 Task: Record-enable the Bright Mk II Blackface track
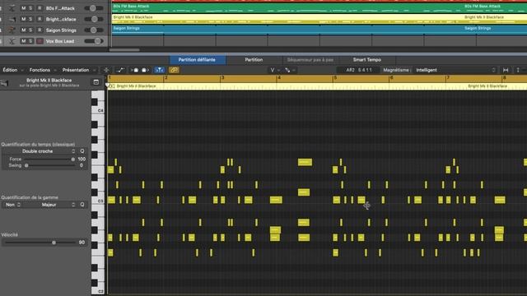click(40, 19)
